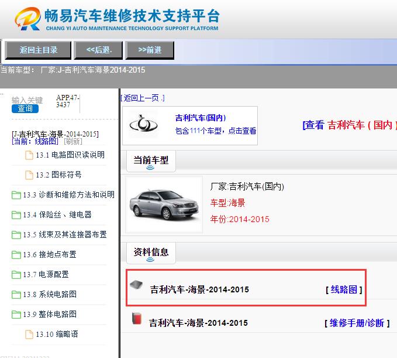Click 吉利汽车-海景-2014-2015 title in 维修手册 row
Screen dimensions: 397x358
[198, 323]
